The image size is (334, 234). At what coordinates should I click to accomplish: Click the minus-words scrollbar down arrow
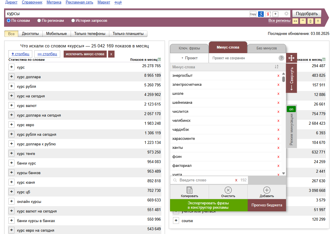(283, 173)
